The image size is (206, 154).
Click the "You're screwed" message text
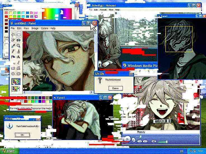tap(113, 80)
